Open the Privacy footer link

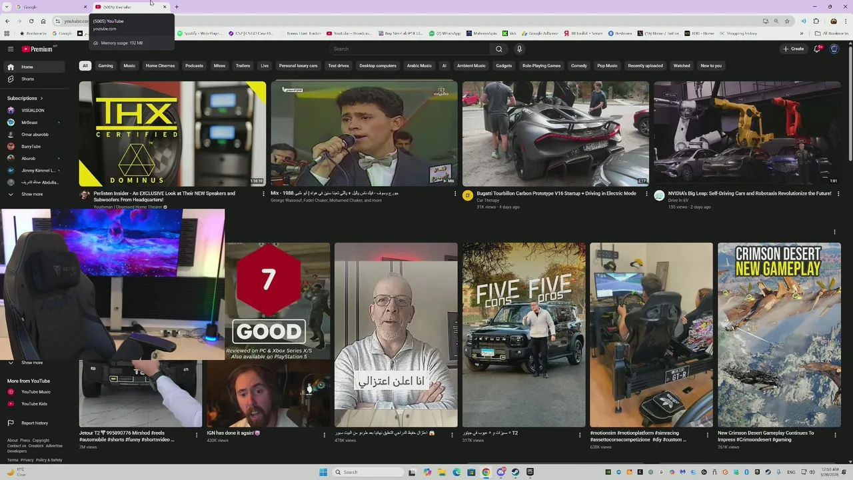click(x=27, y=460)
